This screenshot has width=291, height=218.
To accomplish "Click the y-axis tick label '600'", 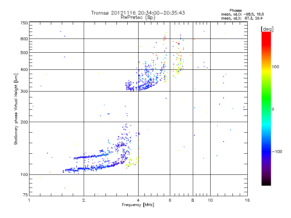I will 24,39.
